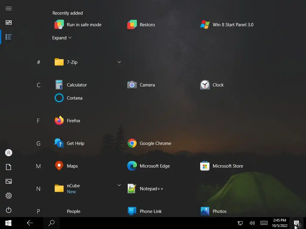
Task: Open the Documents folder shortcut
Action: click(x=9, y=167)
